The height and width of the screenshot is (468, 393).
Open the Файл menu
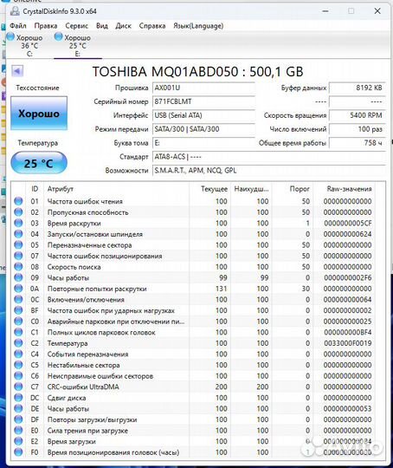coord(18,26)
